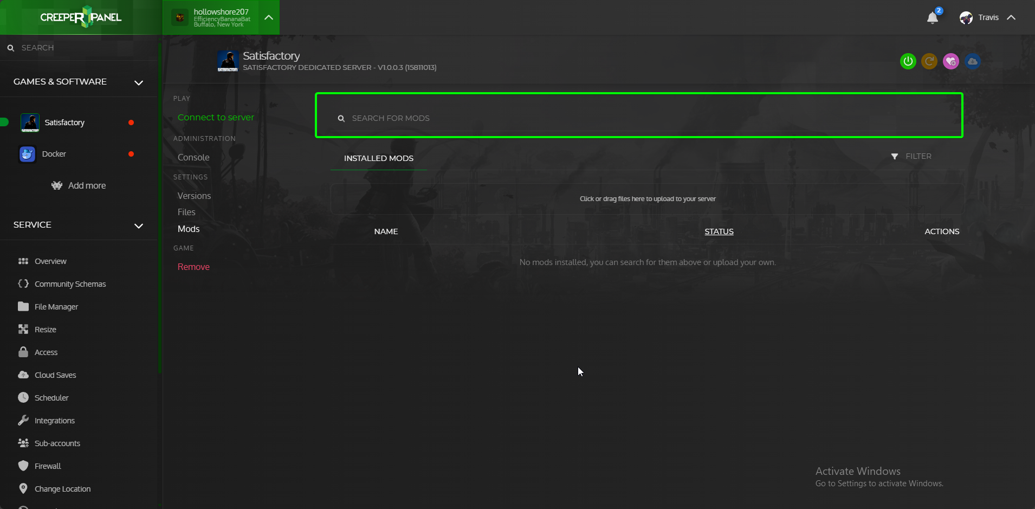Click the Integrations wrench icon
The height and width of the screenshot is (509, 1035).
(x=23, y=420)
